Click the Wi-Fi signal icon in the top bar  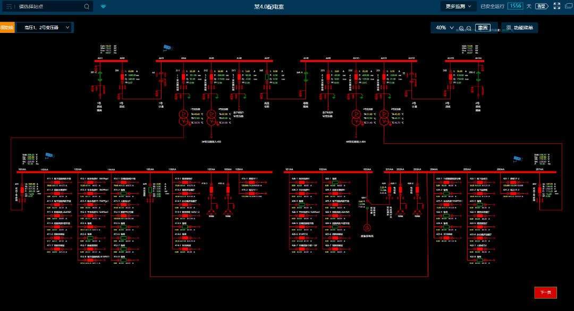(x=103, y=6)
